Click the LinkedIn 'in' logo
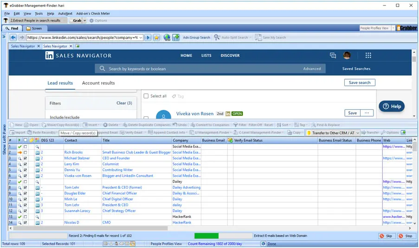Viewport: 419px width, 248px height. (49, 56)
